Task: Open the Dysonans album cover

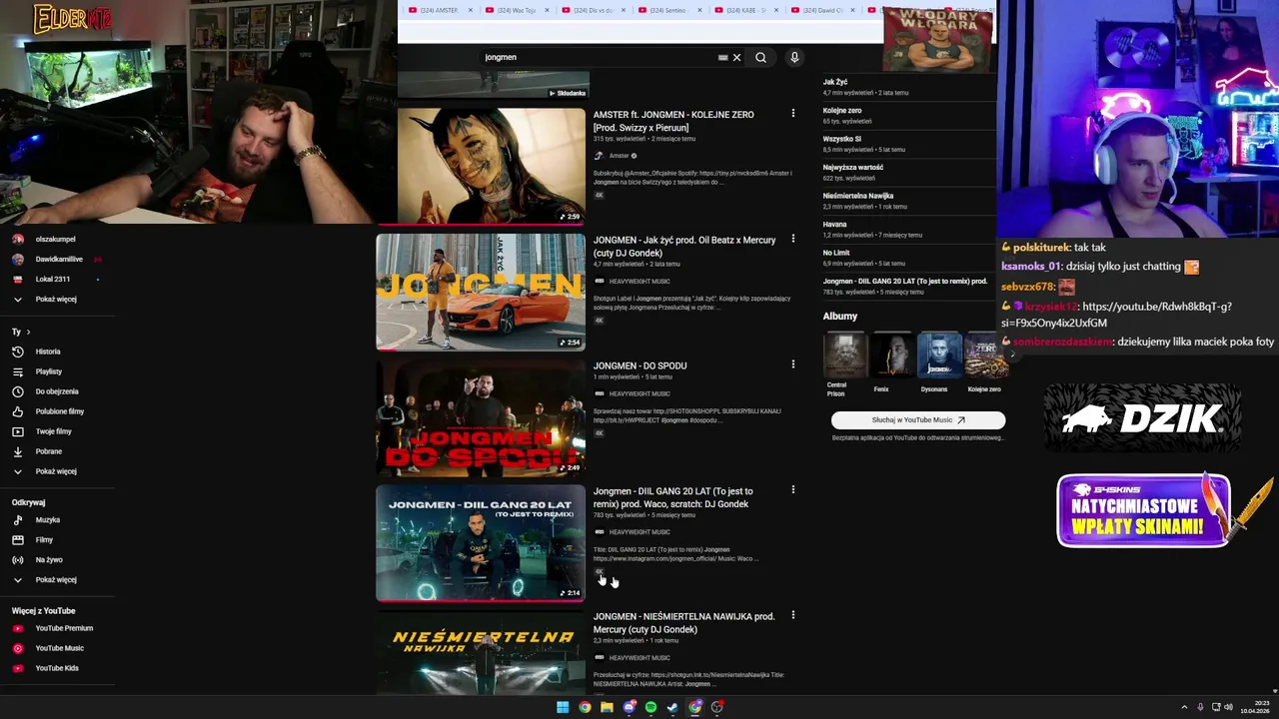Action: pos(939,356)
